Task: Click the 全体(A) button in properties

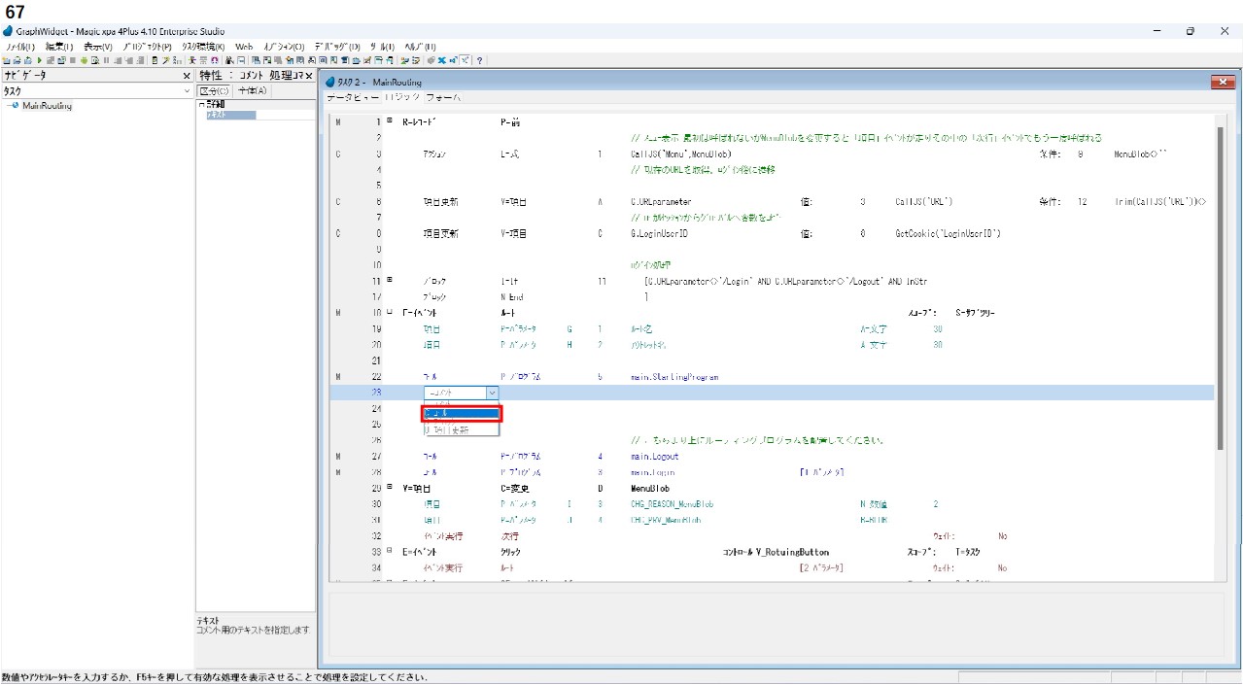Action: coord(252,91)
